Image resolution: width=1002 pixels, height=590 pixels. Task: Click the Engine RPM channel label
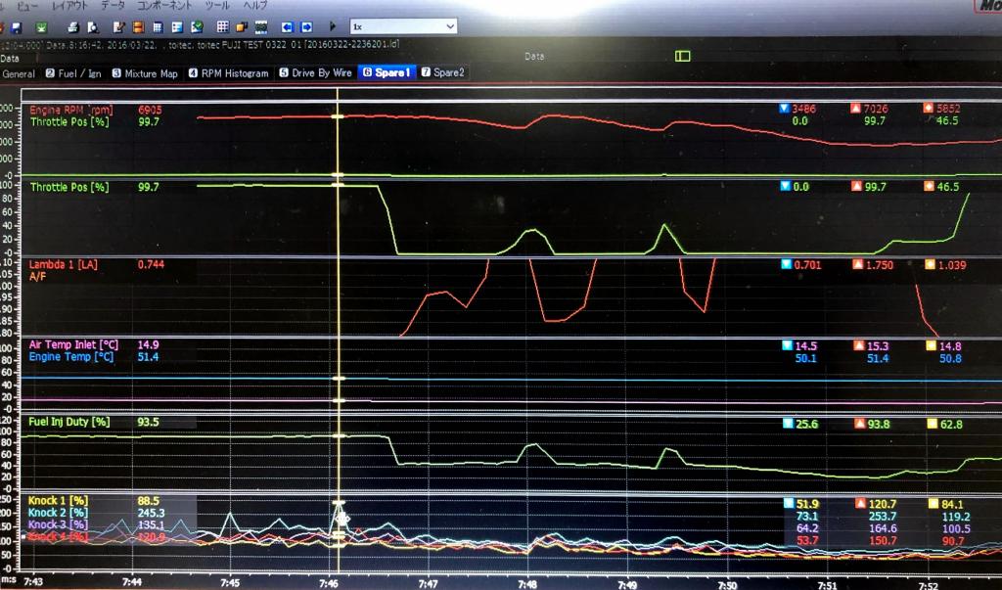pyautogui.click(x=70, y=110)
